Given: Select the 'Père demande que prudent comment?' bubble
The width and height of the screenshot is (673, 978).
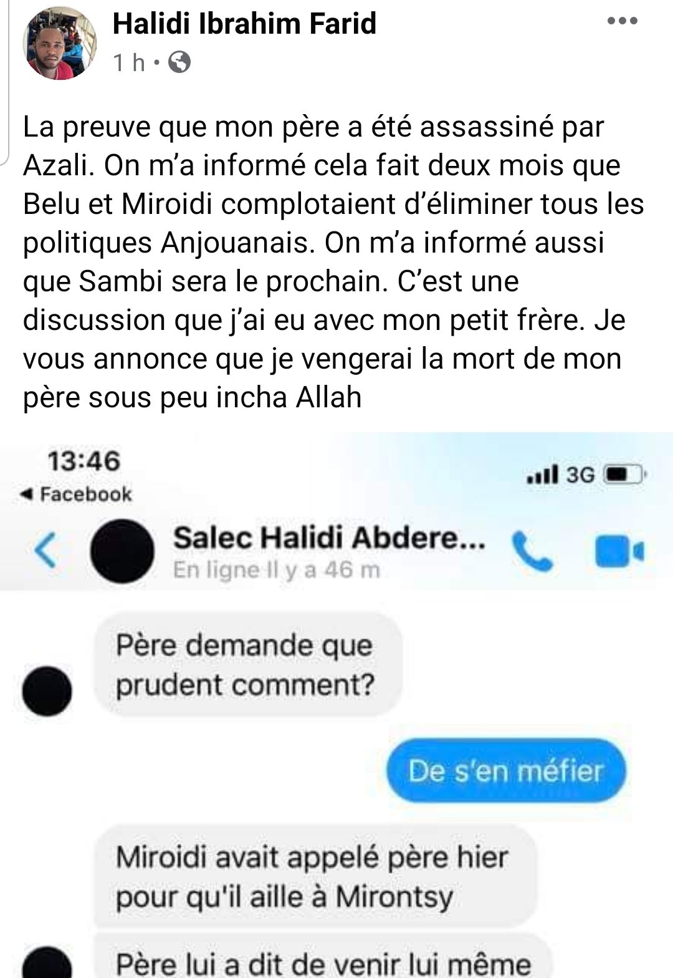Looking at the screenshot, I should coord(248,664).
